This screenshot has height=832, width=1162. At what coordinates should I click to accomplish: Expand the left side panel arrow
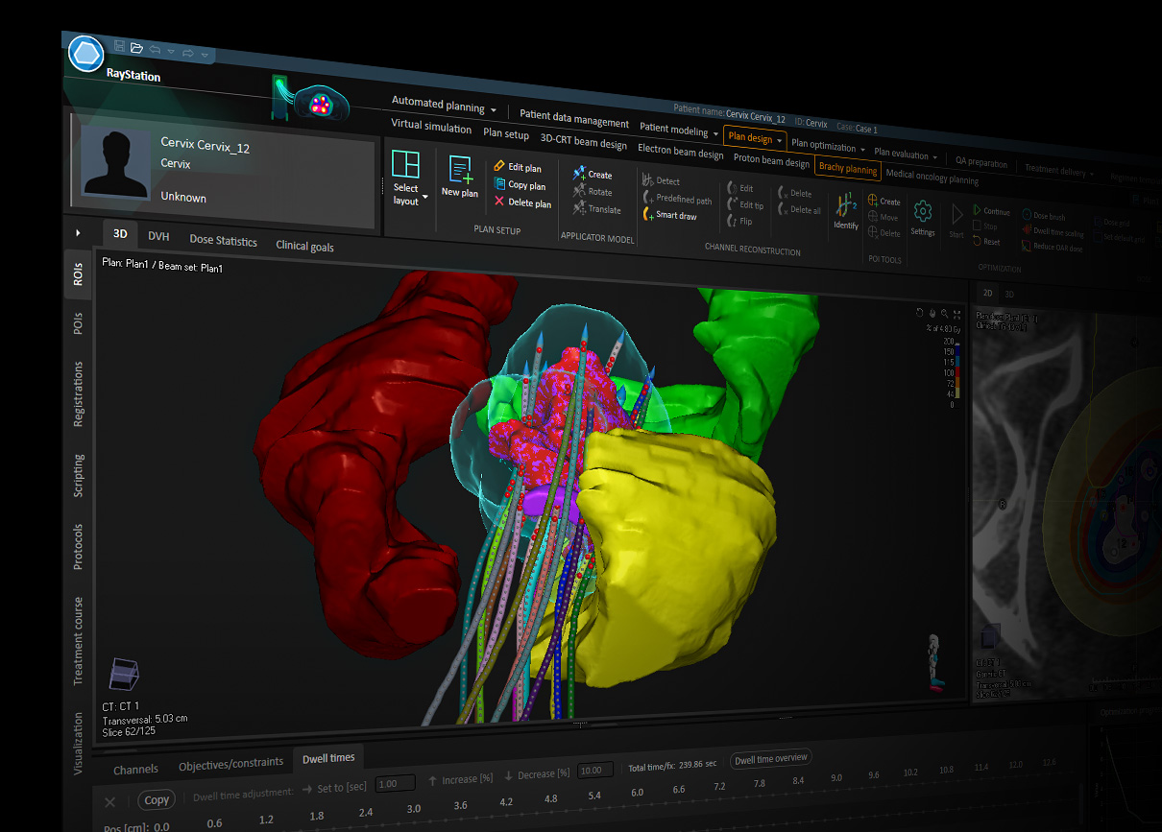tap(78, 232)
